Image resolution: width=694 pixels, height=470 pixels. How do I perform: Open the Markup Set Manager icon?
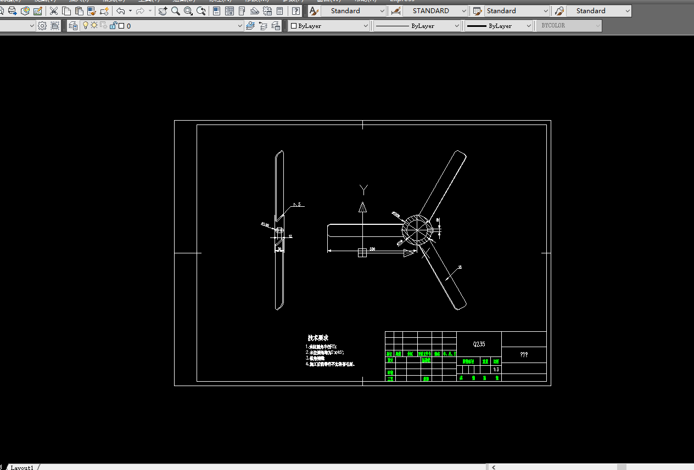[x=267, y=11]
